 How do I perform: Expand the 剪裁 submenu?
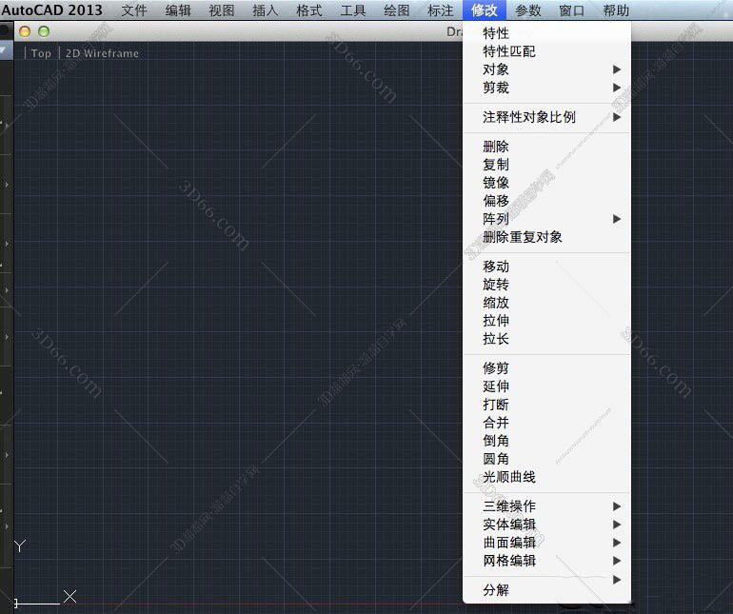coord(546,88)
